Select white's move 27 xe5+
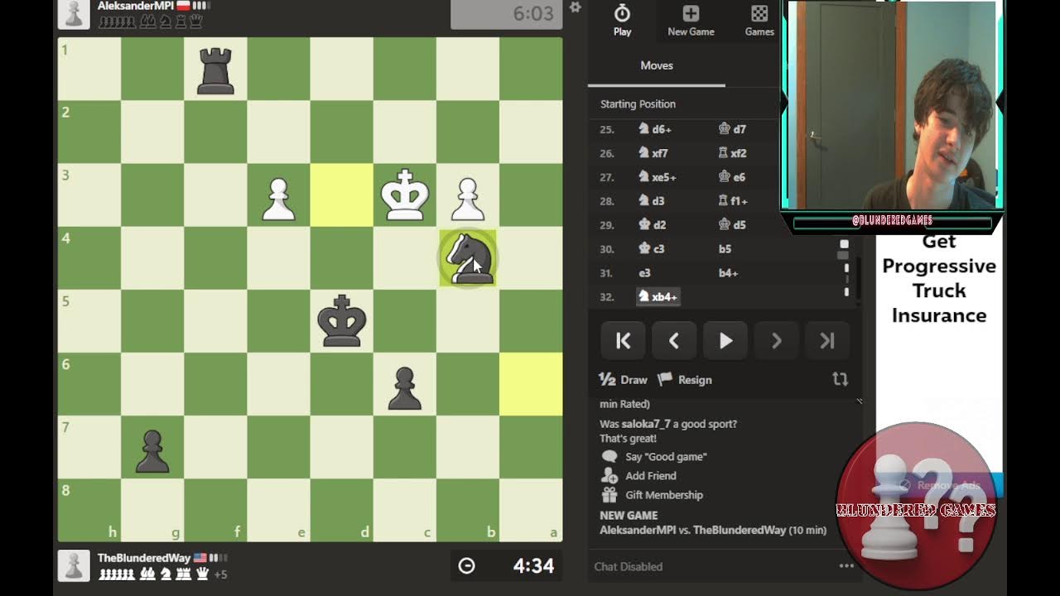This screenshot has width=1060, height=596. pyautogui.click(x=658, y=177)
